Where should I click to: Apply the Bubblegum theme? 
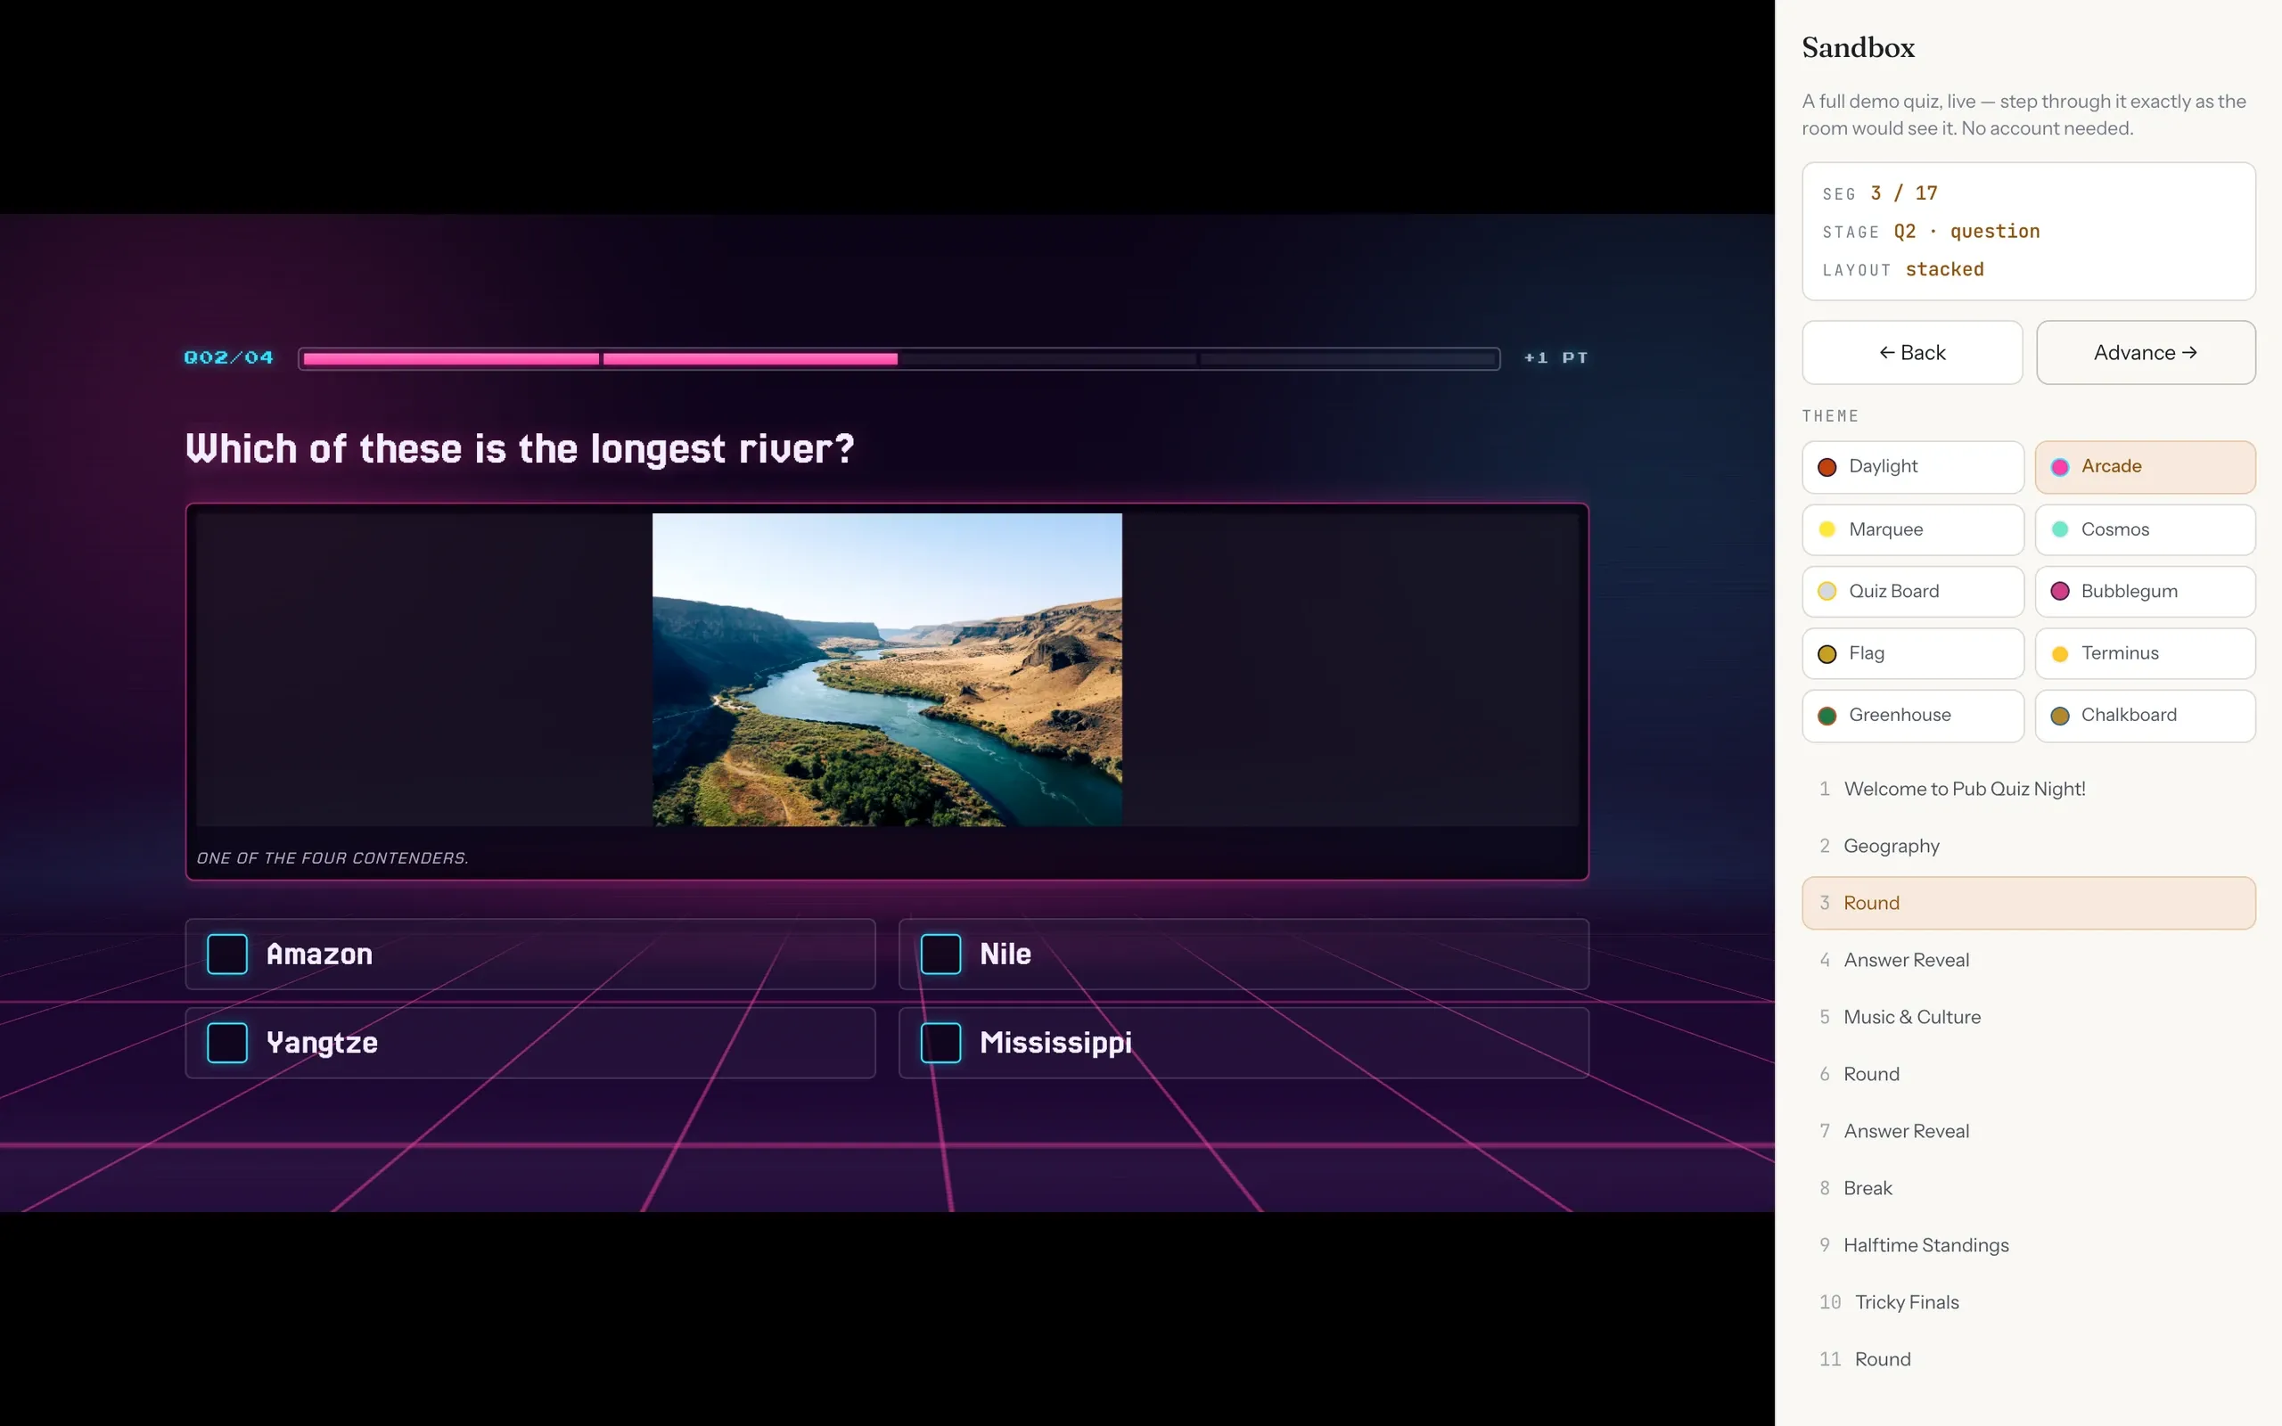[x=2146, y=591]
